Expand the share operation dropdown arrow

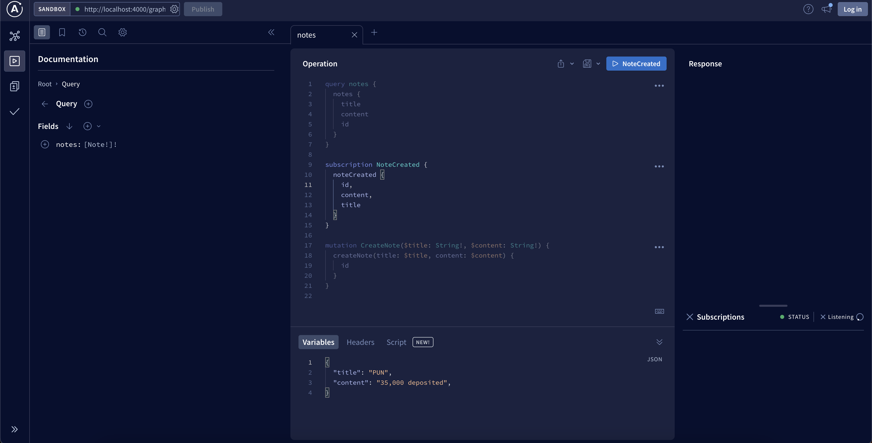tap(572, 64)
